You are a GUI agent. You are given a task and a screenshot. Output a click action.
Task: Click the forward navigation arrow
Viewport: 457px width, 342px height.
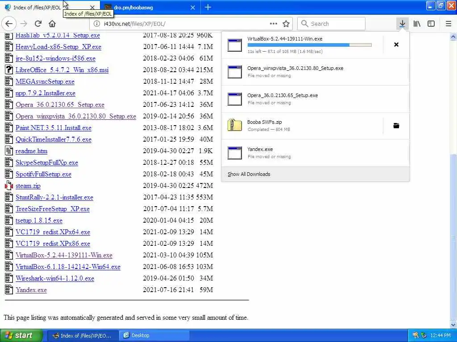(x=24, y=24)
